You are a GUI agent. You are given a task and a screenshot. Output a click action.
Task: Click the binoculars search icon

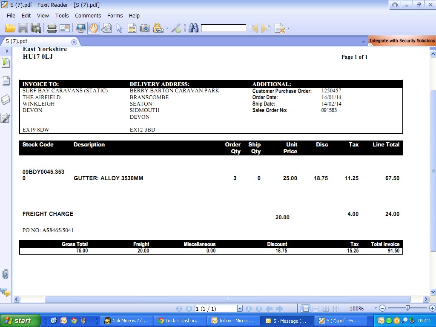[x=194, y=29]
